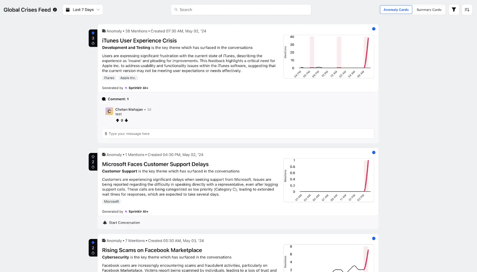Viewport: 477px width, 272px height.
Task: Click Start Conversation on Microsoft card
Action: click(x=121, y=222)
